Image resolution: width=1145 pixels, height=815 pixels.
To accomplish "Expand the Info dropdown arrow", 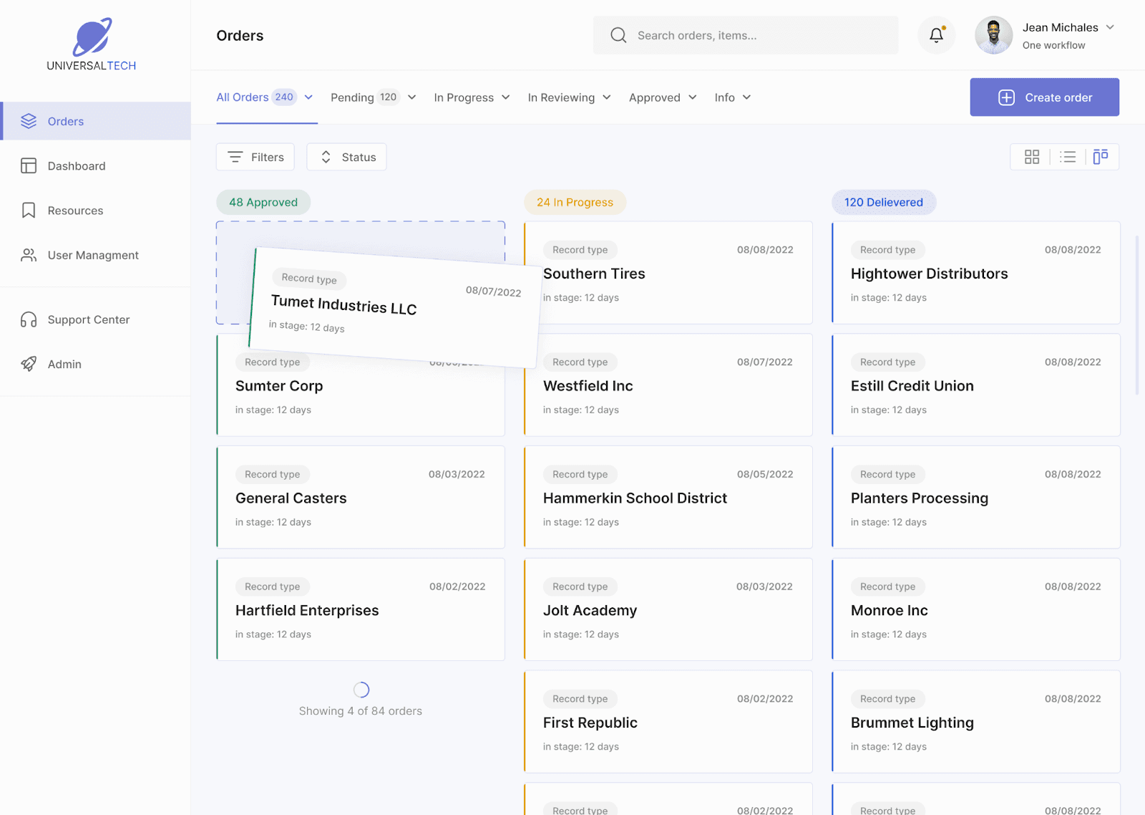I will tap(746, 97).
